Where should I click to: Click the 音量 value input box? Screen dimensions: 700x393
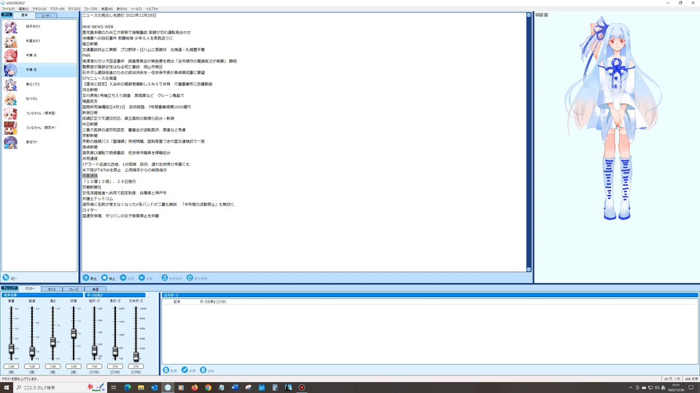[11, 366]
